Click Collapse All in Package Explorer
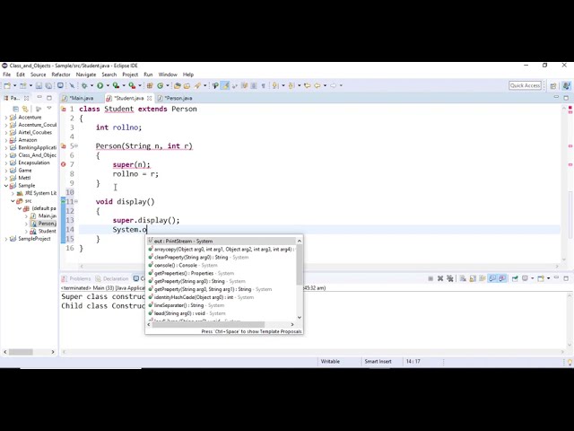Viewport: 574px width, 431px height. click(x=15, y=109)
